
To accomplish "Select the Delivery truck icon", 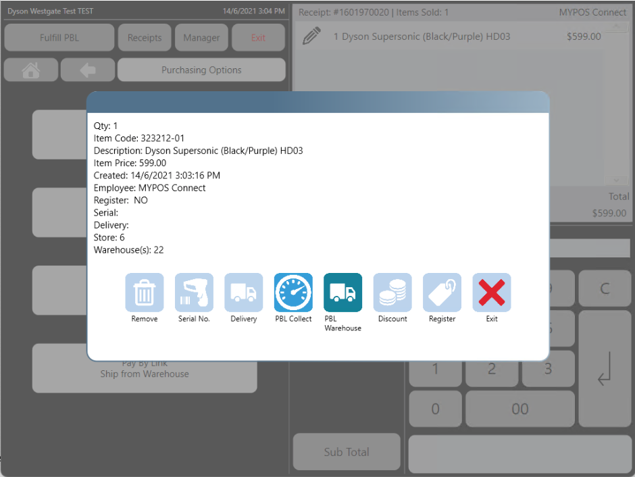I will [x=243, y=293].
